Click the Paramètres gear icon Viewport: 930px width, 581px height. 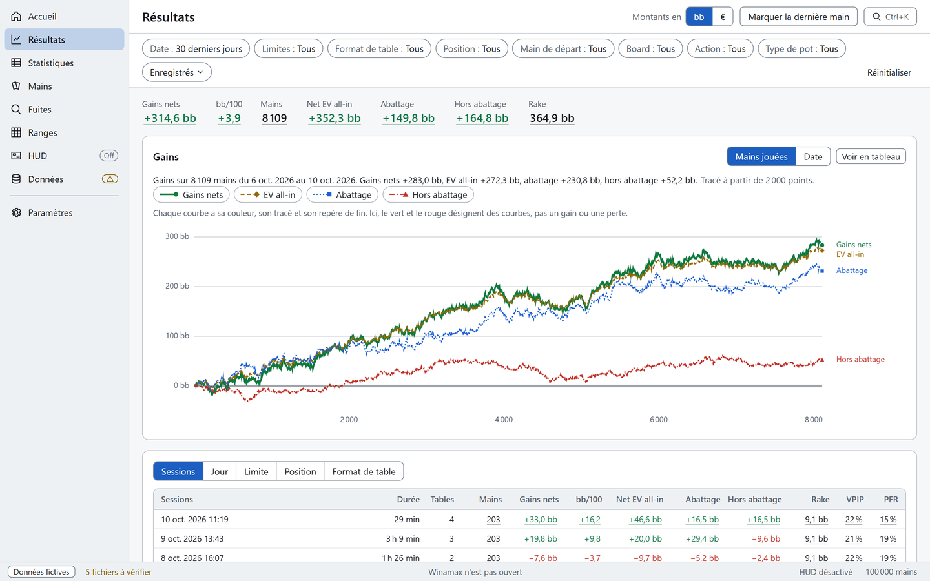(x=16, y=212)
